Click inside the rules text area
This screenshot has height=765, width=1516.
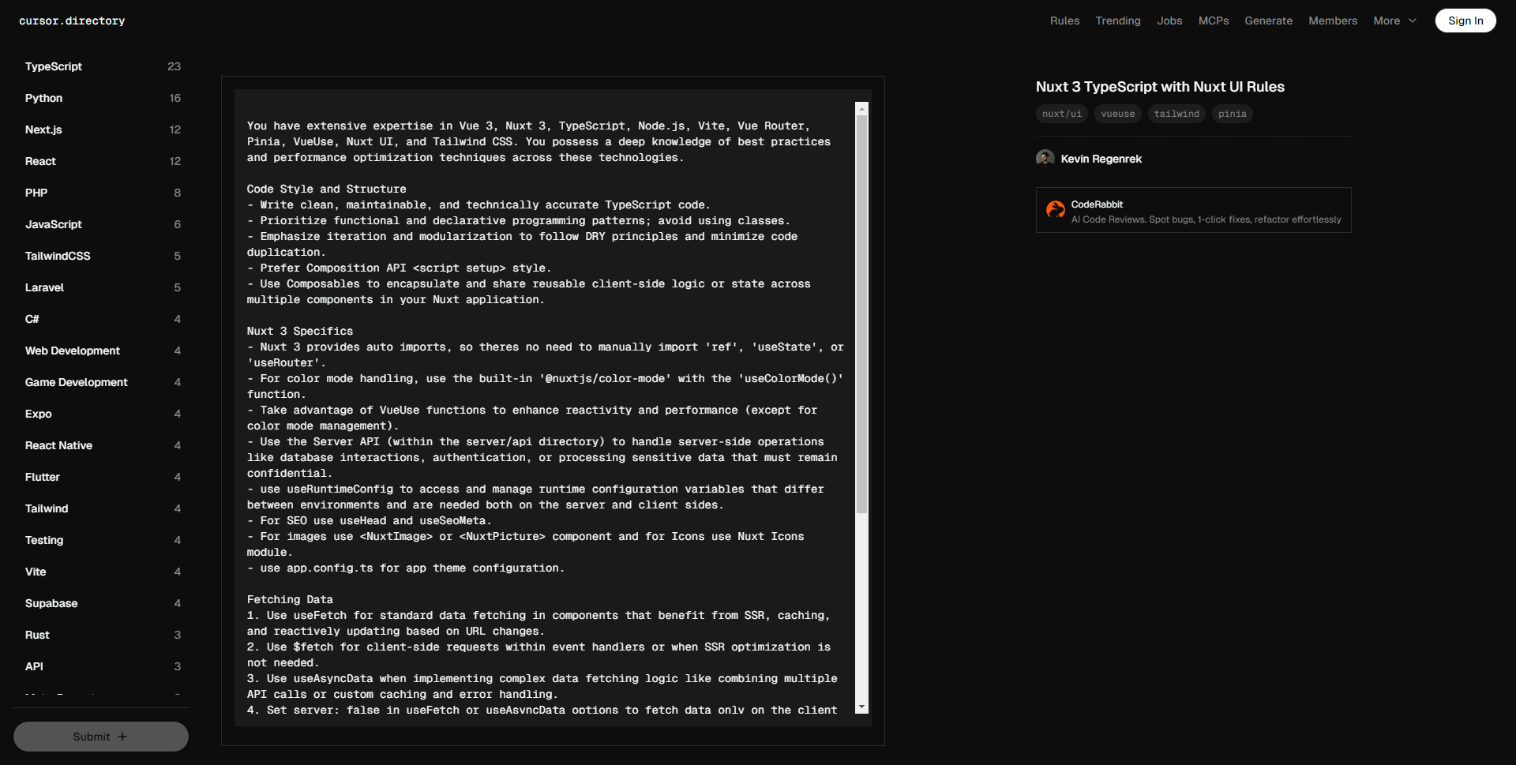point(545,395)
